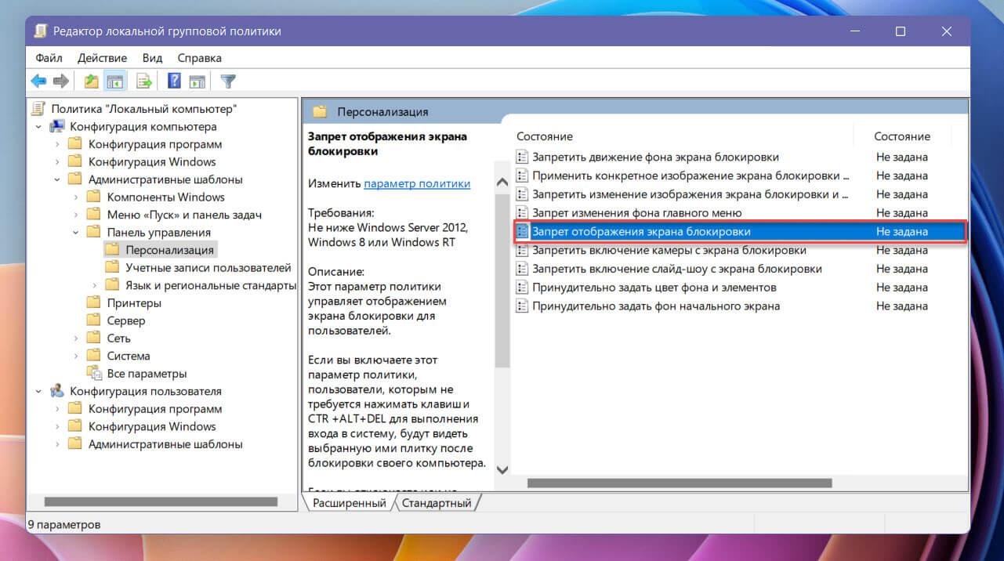Click the Сервер folder icon
Viewport: 1004px width, 561px height.
point(94,320)
